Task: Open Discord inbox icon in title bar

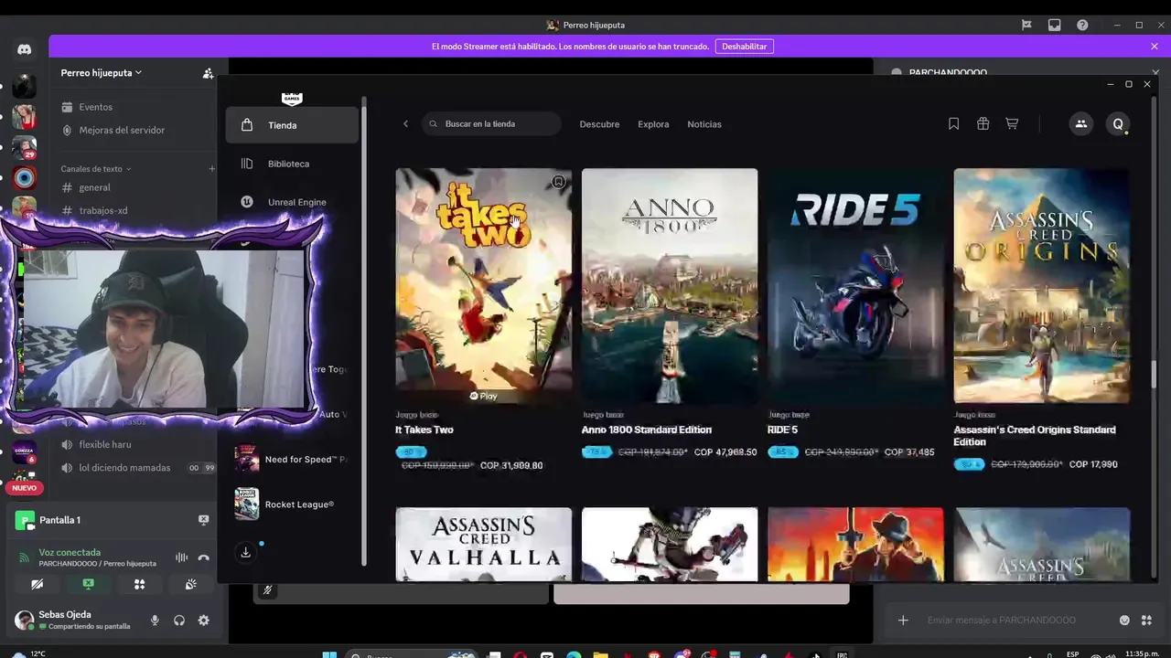Action: tap(1055, 25)
